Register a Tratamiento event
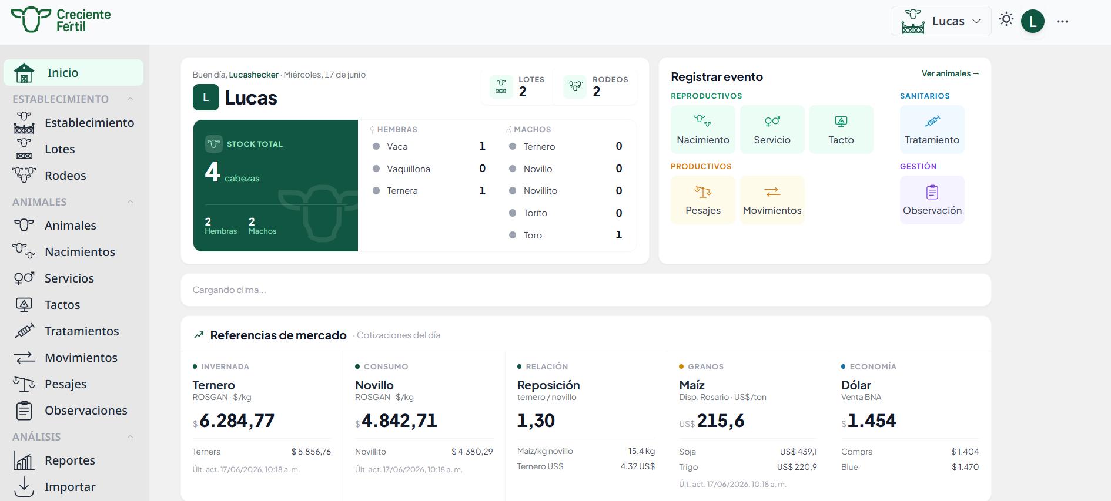 tap(932, 130)
